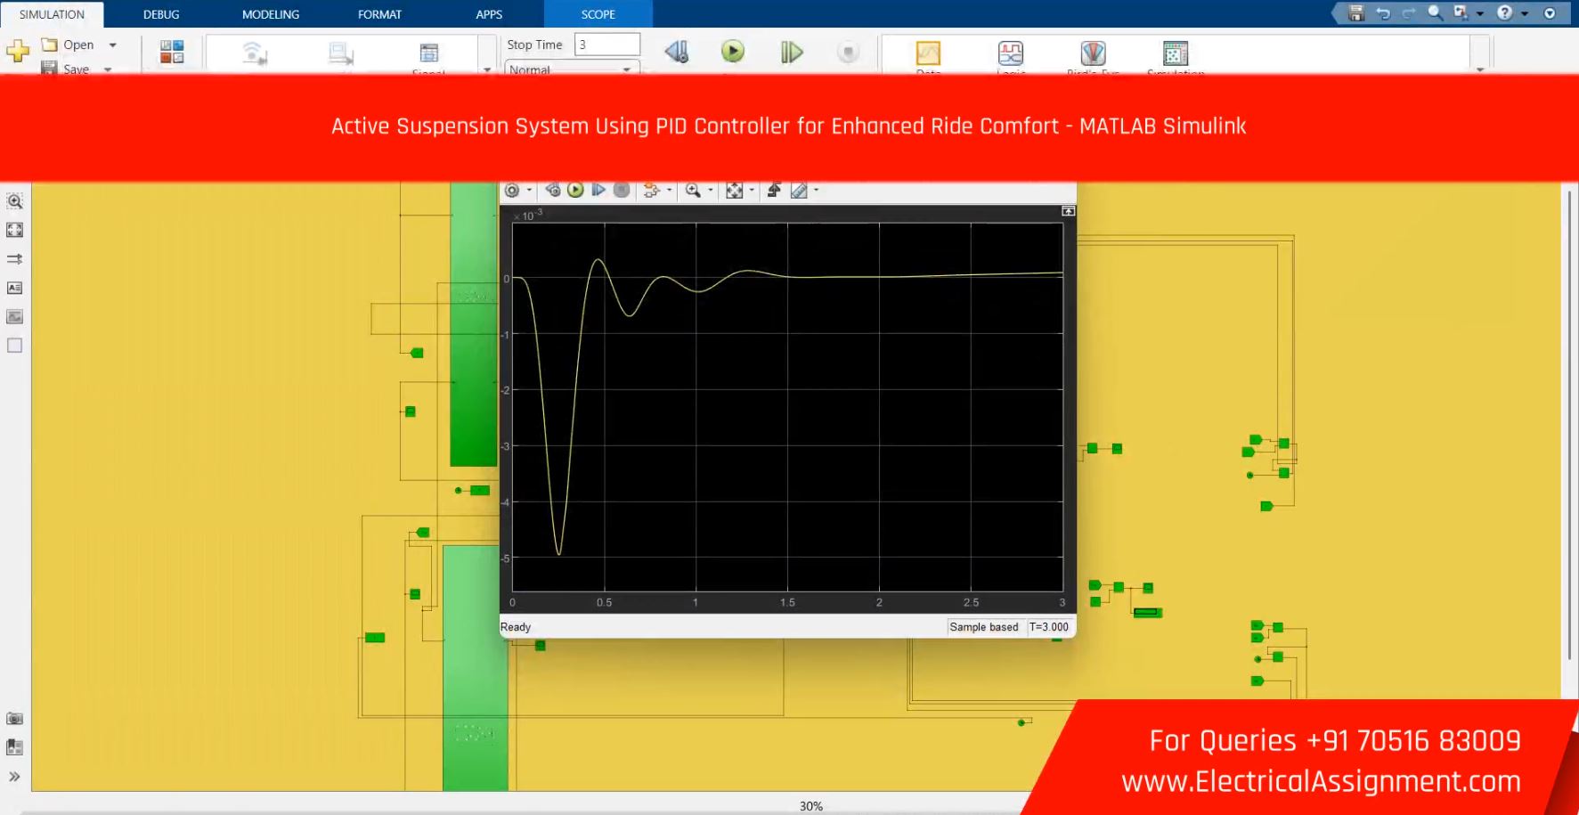
Task: Click the collapse toolstrip circle arrow
Action: [1550, 13]
